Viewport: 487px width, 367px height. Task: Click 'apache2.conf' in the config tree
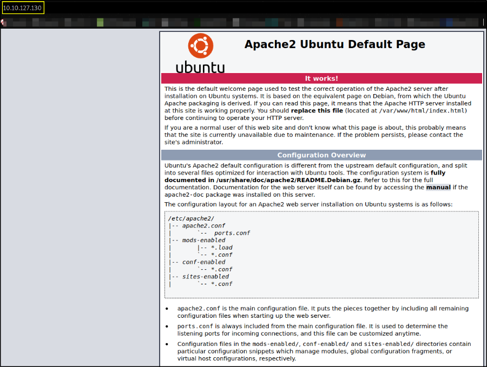click(x=203, y=226)
